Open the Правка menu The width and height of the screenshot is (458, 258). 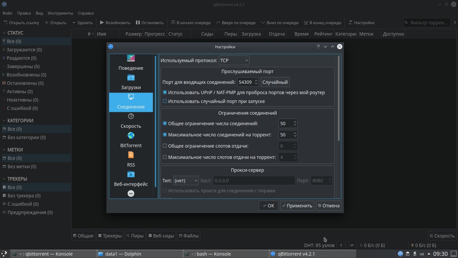24,13
